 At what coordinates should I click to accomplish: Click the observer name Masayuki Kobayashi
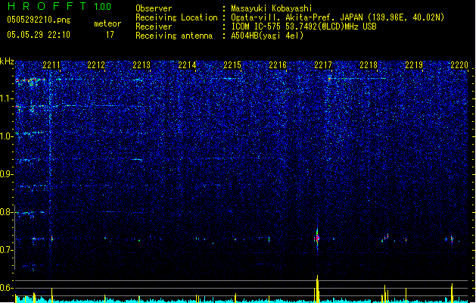coord(272,8)
